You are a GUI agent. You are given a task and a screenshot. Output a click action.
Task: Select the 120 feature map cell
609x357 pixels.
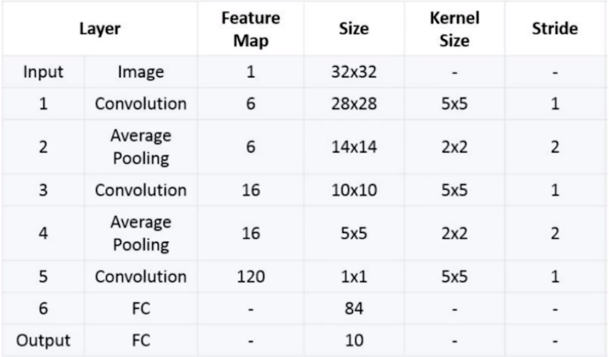click(250, 277)
